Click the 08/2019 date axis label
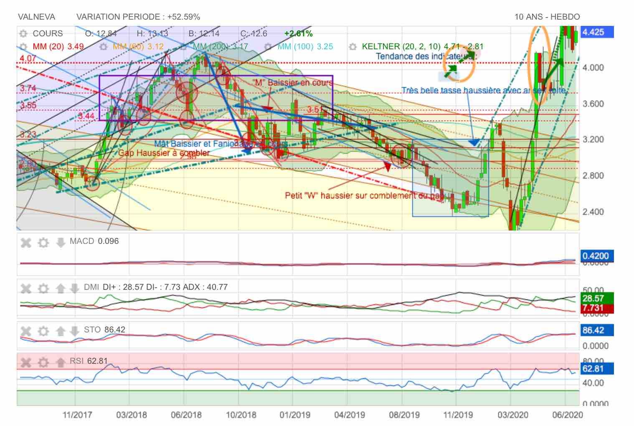Image resolution: width=634 pixels, height=426 pixels. tap(404, 415)
